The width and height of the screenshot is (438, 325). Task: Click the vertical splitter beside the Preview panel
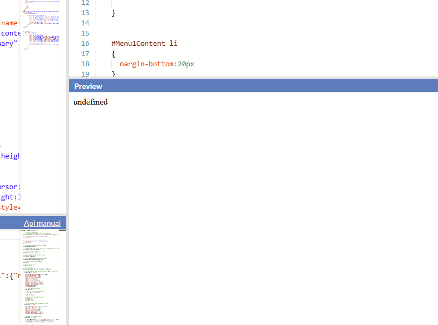[67, 162]
